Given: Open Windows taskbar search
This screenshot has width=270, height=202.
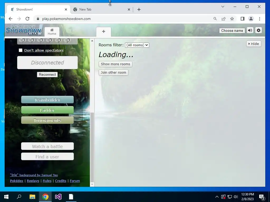Looking at the screenshot, I should pos(19,197).
